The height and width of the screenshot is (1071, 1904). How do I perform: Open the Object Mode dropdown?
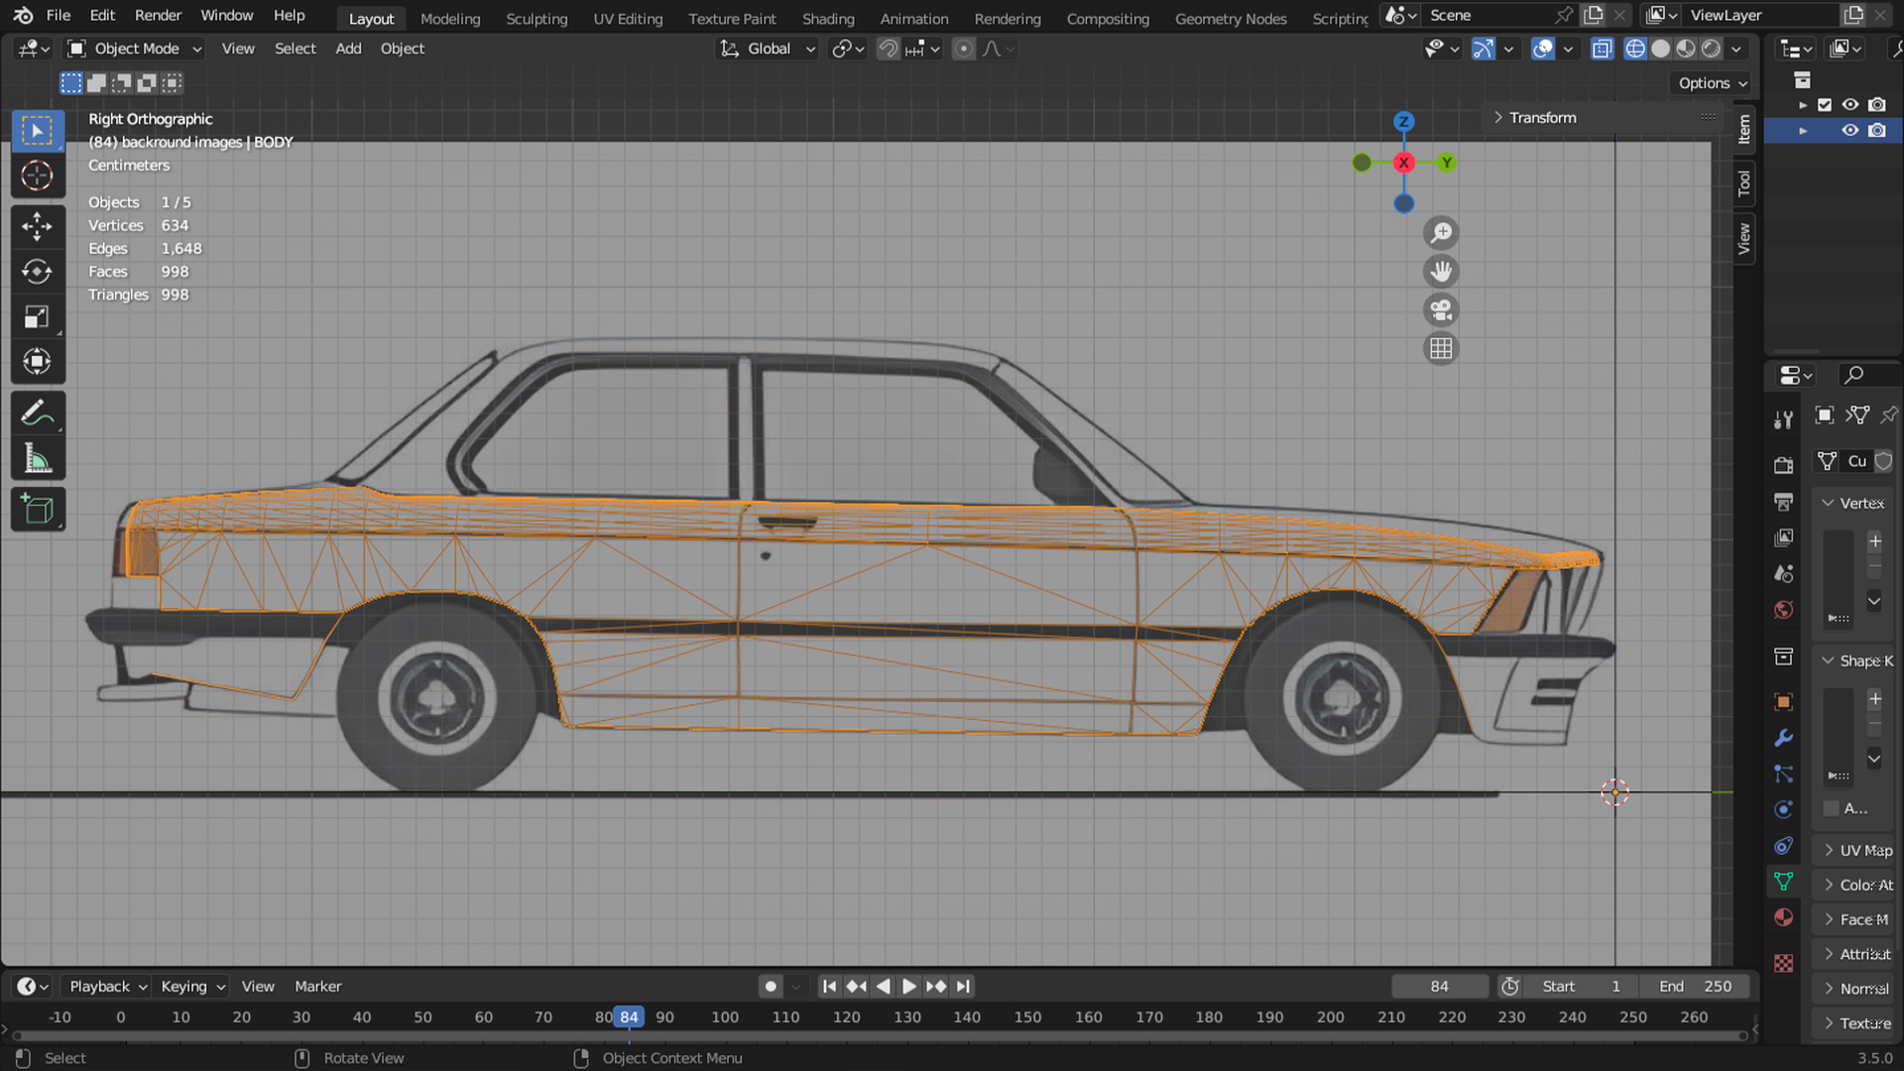tap(134, 49)
